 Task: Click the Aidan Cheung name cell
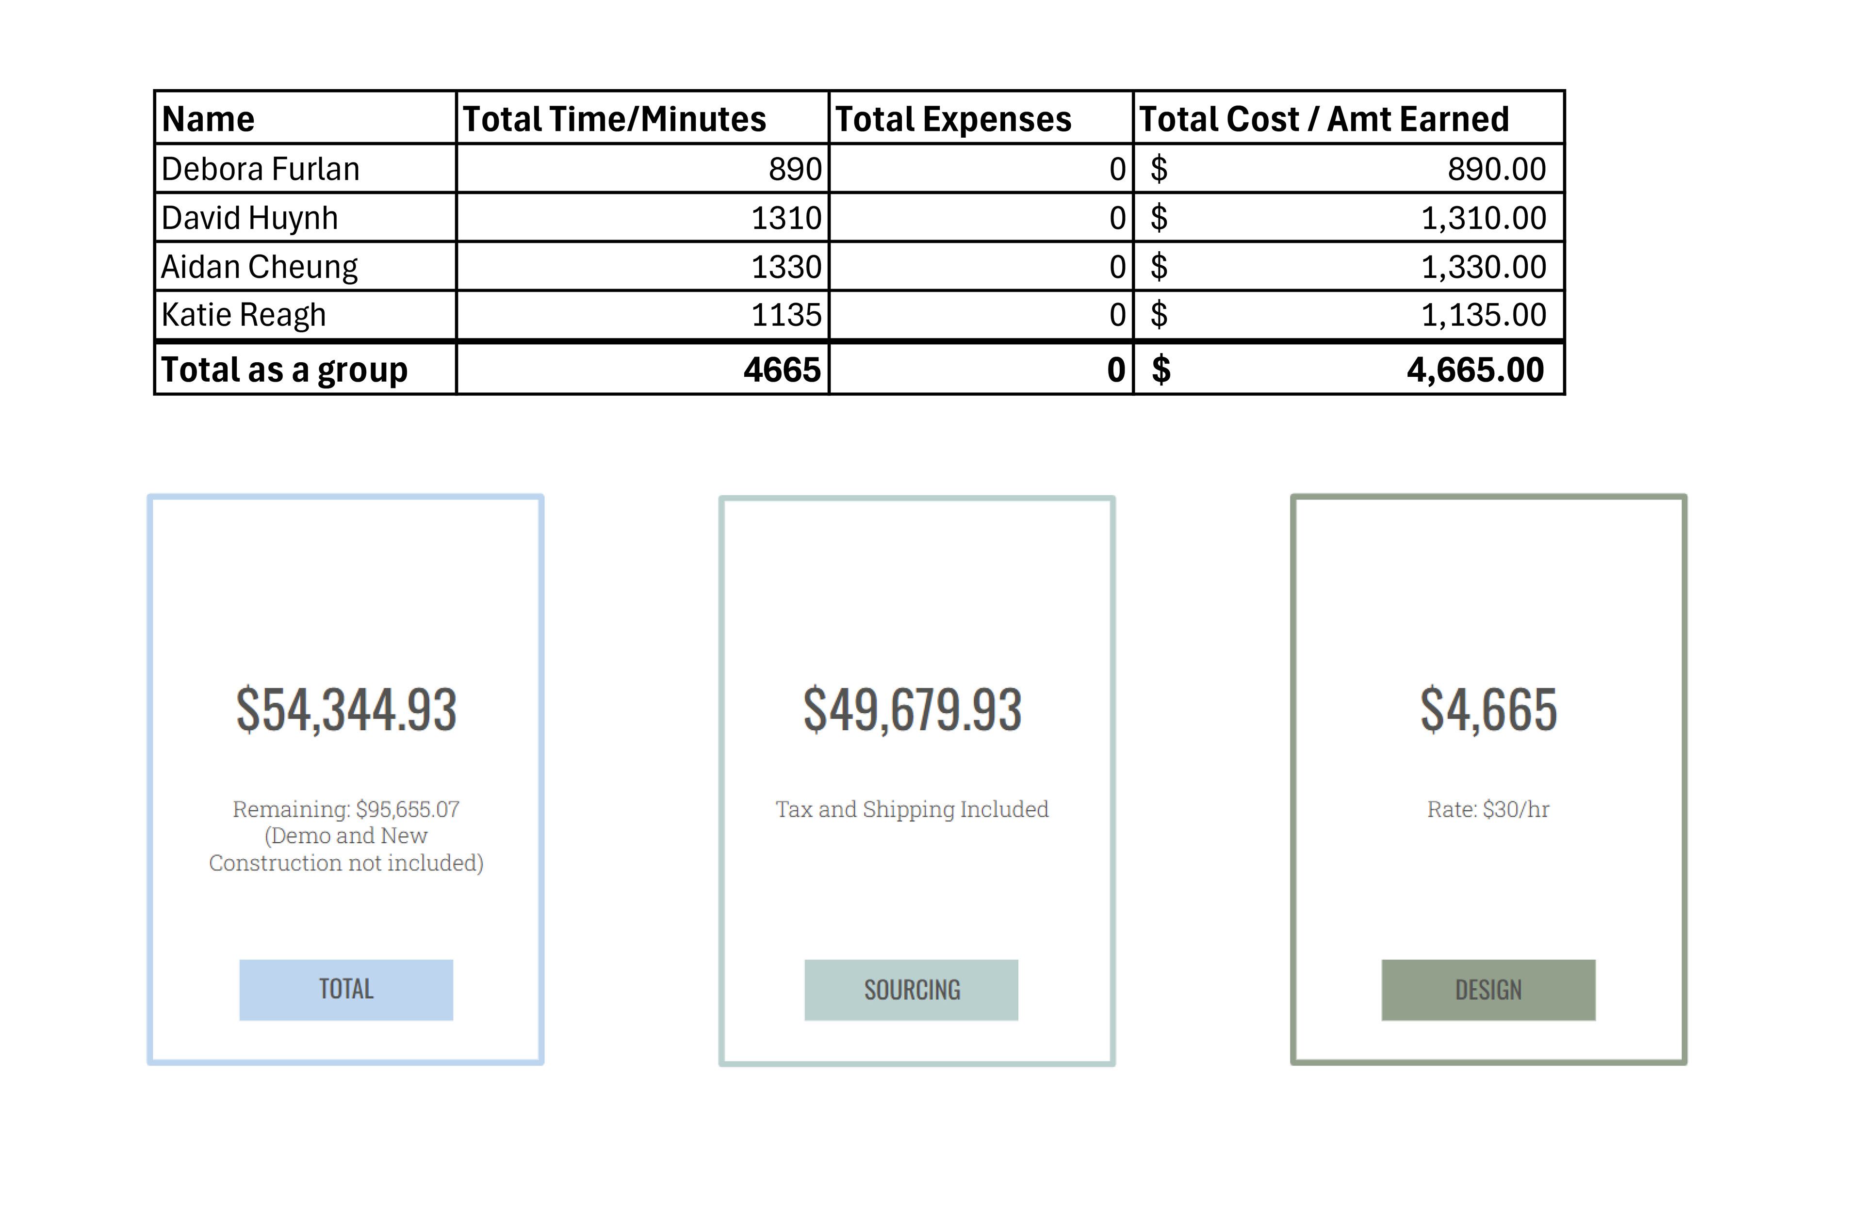[305, 267]
